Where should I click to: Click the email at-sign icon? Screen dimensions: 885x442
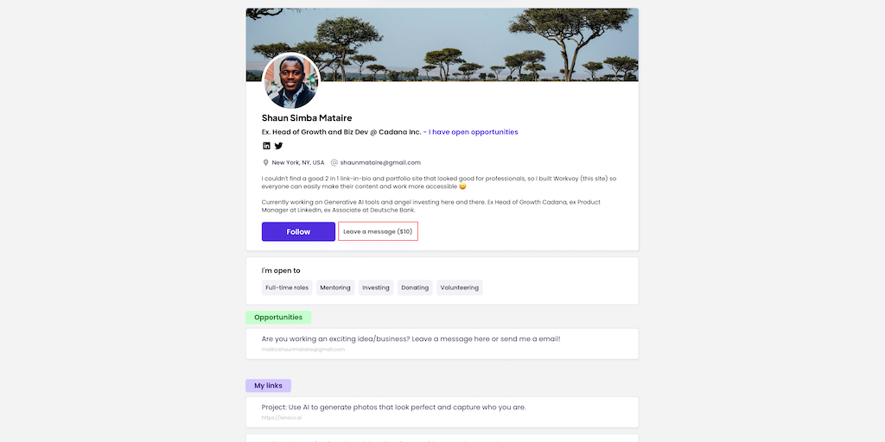[x=334, y=162]
